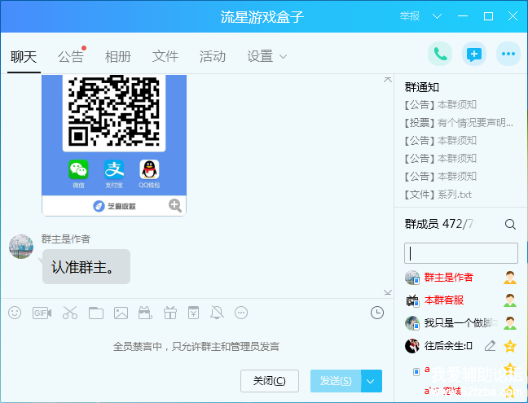Select member 群主是作者 in list

coord(448,278)
